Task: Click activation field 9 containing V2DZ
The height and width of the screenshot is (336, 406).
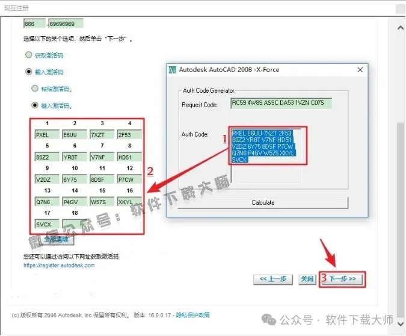Action: point(47,179)
